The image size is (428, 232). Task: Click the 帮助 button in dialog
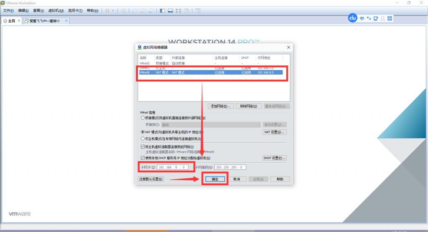point(280,179)
